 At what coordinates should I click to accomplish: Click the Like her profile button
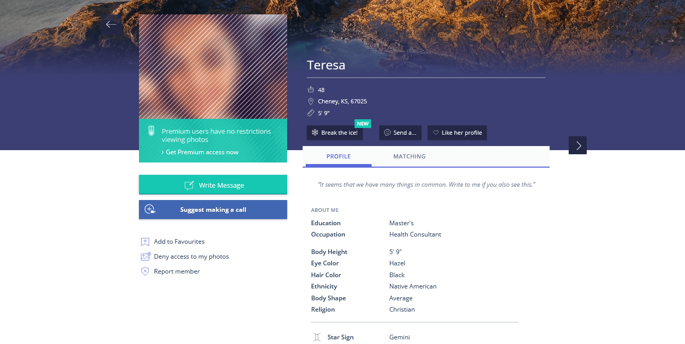click(x=457, y=133)
